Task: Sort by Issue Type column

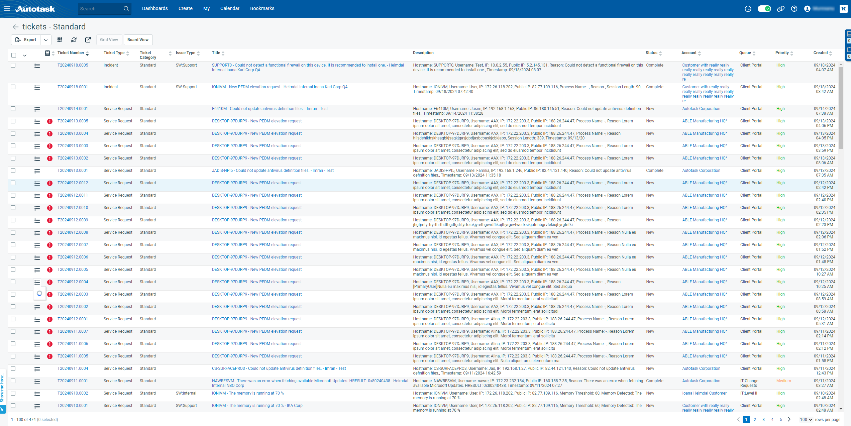Action: [x=188, y=53]
